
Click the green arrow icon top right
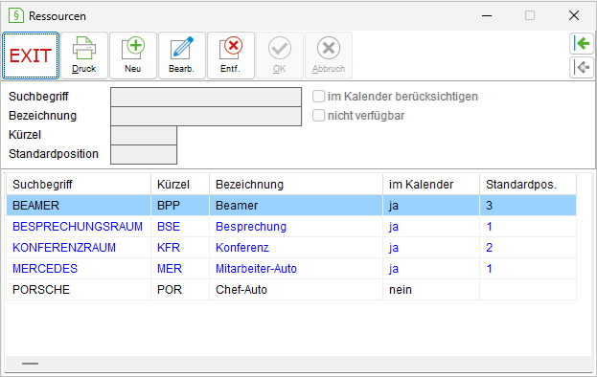click(582, 43)
